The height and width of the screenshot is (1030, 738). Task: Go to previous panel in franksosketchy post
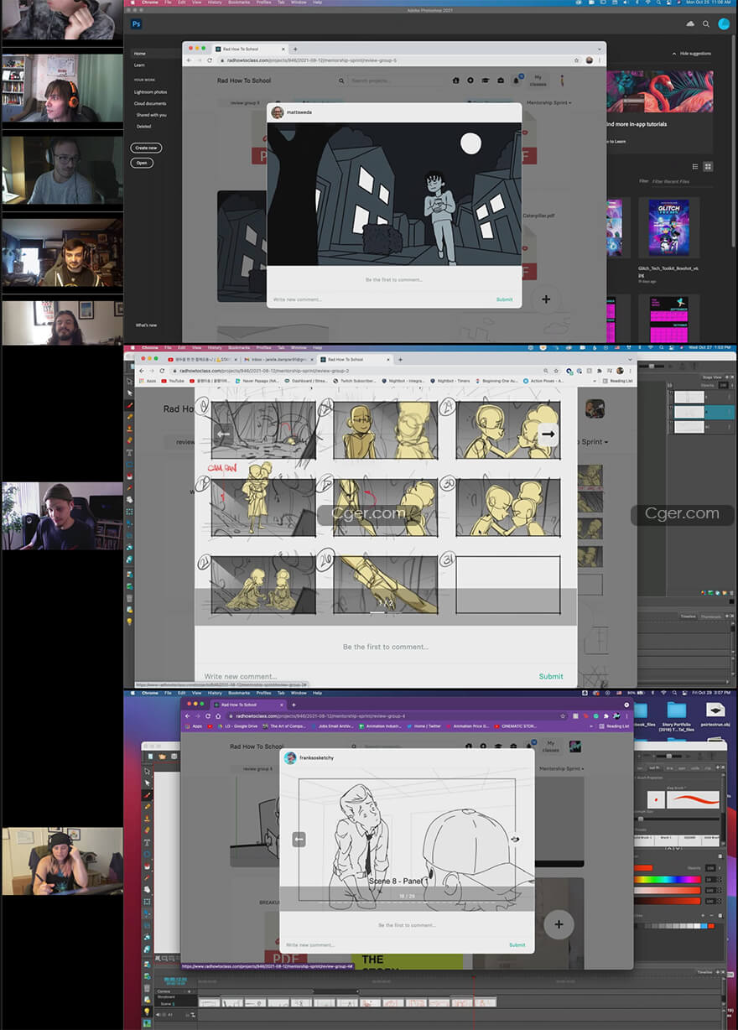click(x=299, y=839)
